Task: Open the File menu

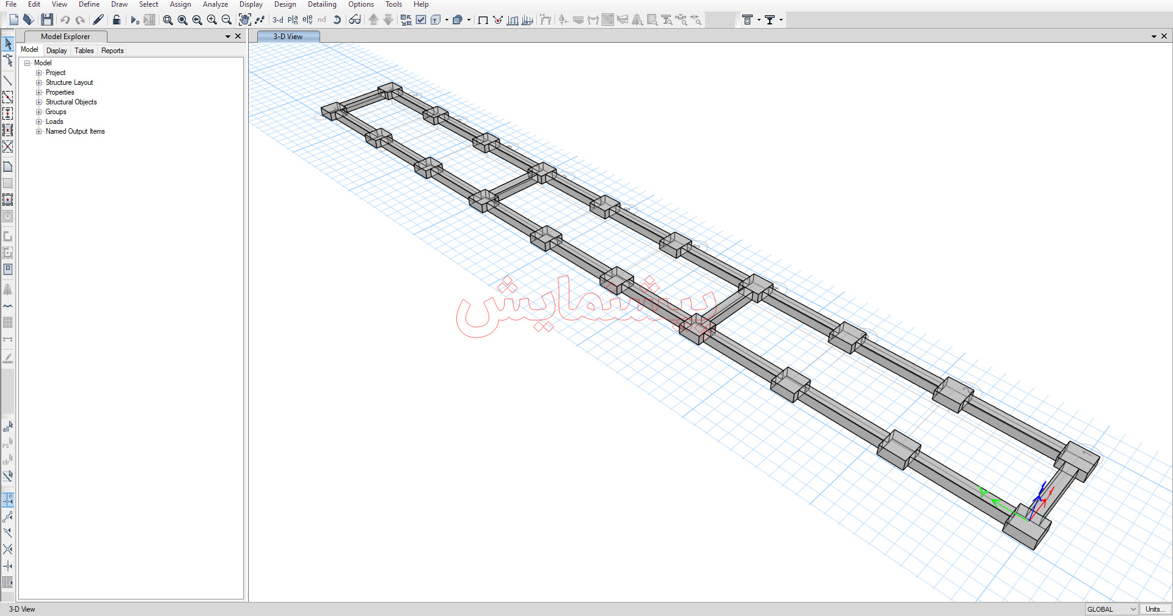Action: click(x=11, y=4)
